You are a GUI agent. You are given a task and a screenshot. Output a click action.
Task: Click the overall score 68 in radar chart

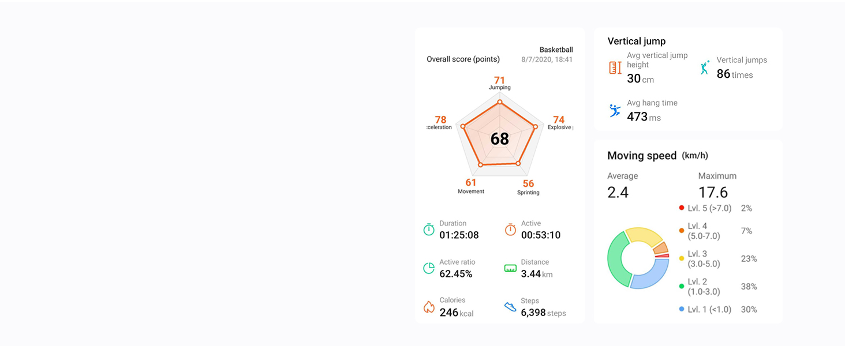[x=500, y=139]
